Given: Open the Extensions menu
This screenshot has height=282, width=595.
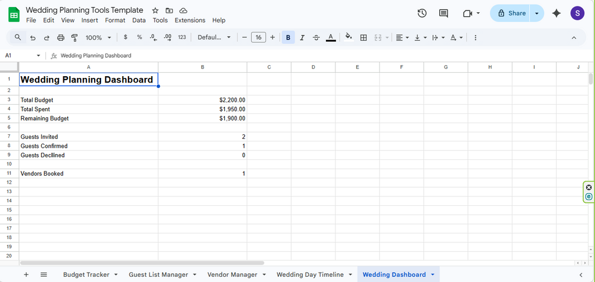Looking at the screenshot, I should pyautogui.click(x=190, y=20).
